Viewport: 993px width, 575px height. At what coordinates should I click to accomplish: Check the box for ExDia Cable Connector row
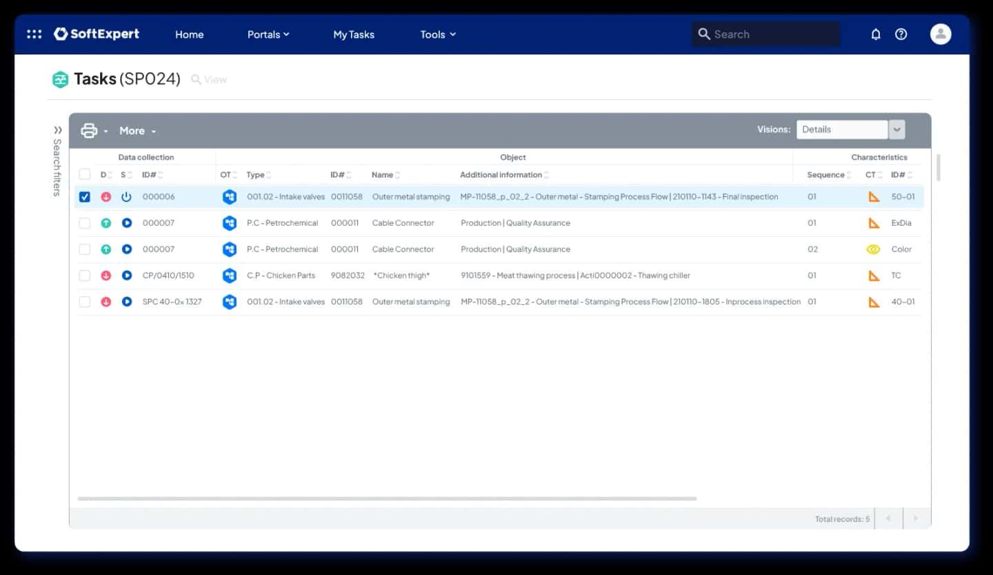tap(85, 223)
